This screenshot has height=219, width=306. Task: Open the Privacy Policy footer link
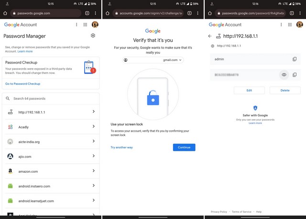coord(219,212)
